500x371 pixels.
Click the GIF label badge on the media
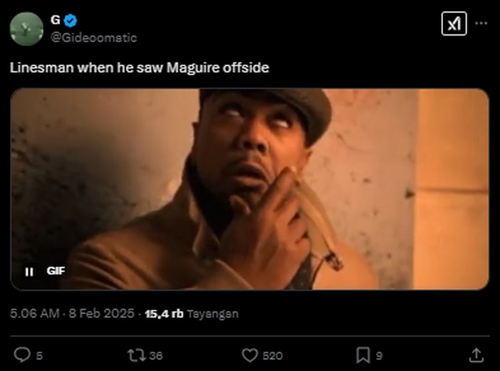[56, 271]
